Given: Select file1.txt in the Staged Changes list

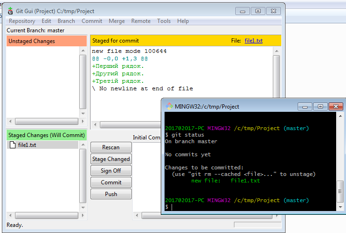Looking at the screenshot, I should [x=27, y=145].
